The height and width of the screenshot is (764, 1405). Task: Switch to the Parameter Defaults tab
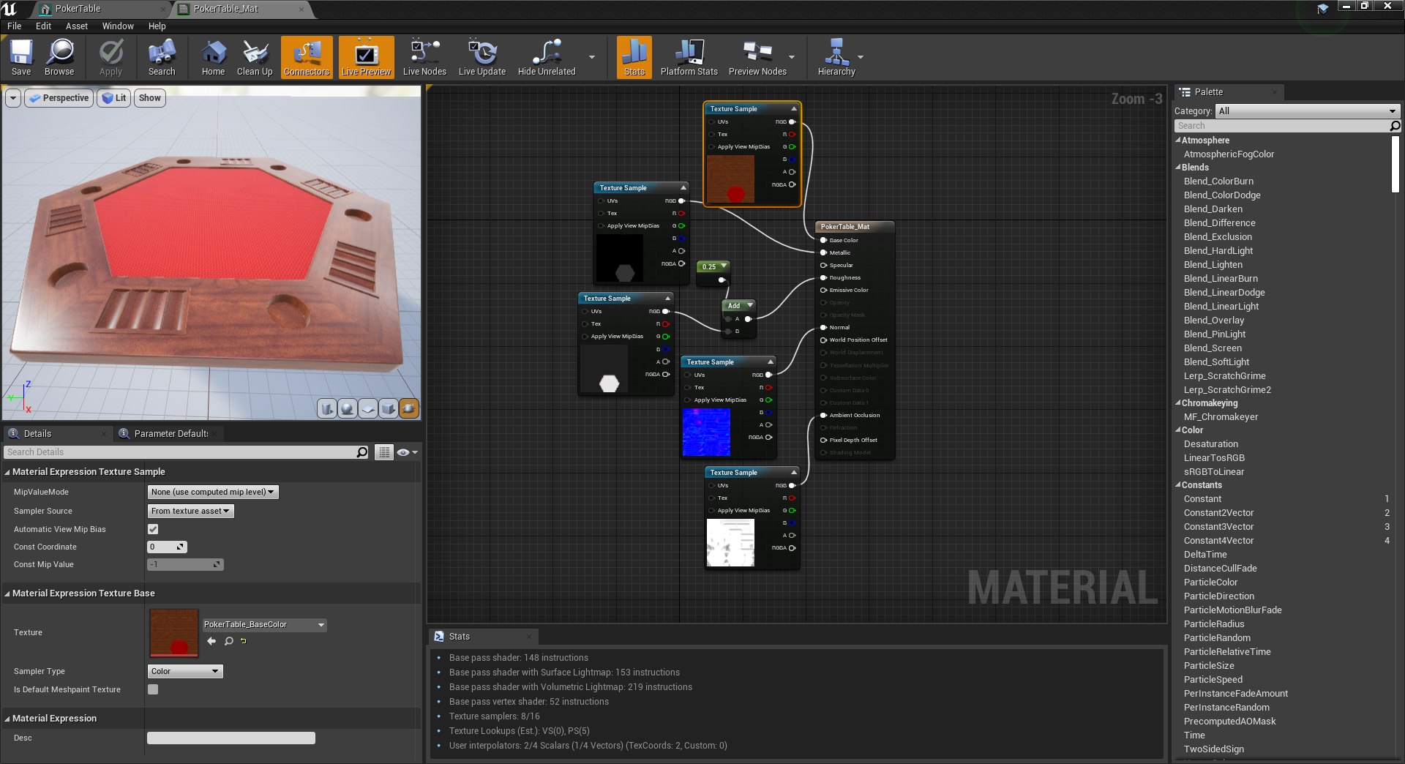(x=171, y=433)
